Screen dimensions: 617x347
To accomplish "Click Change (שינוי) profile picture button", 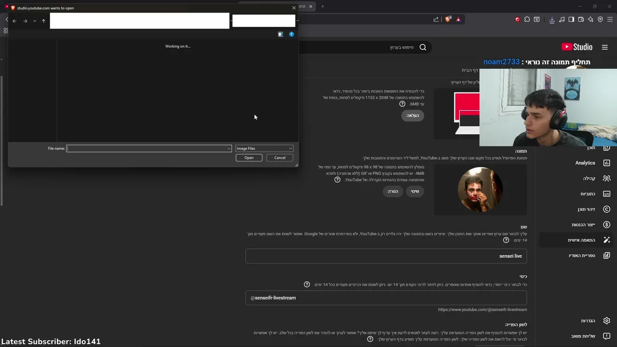I will tap(415, 191).
